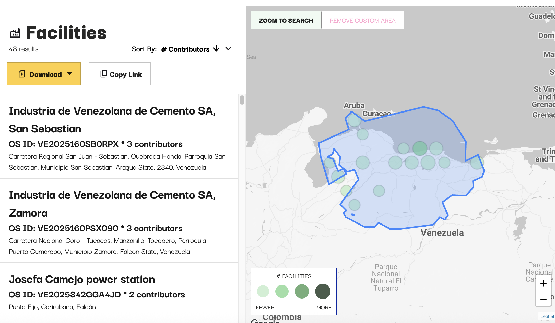Screen dimensions: 555x323
Task: Click OS ID VE2025342GGA4JD text
Action: [x=65, y=295]
